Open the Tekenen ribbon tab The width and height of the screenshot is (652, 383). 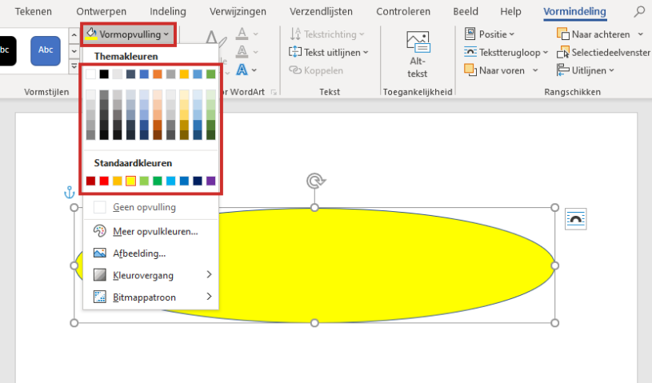[34, 12]
